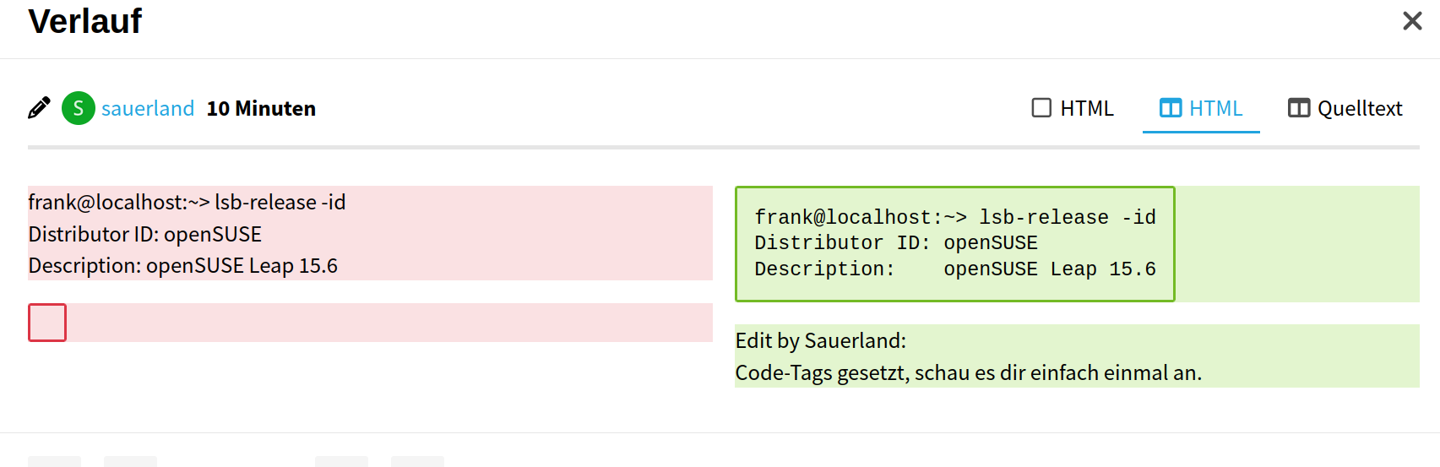Image resolution: width=1440 pixels, height=467 pixels.
Task: Click the first gray button at bottom left
Action: (54, 461)
